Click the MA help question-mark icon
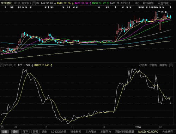Image resolution: width=176 pixels, height=134 pixels. [34, 3]
